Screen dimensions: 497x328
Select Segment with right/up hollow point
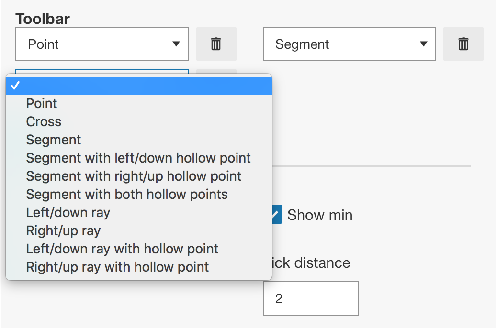click(134, 176)
